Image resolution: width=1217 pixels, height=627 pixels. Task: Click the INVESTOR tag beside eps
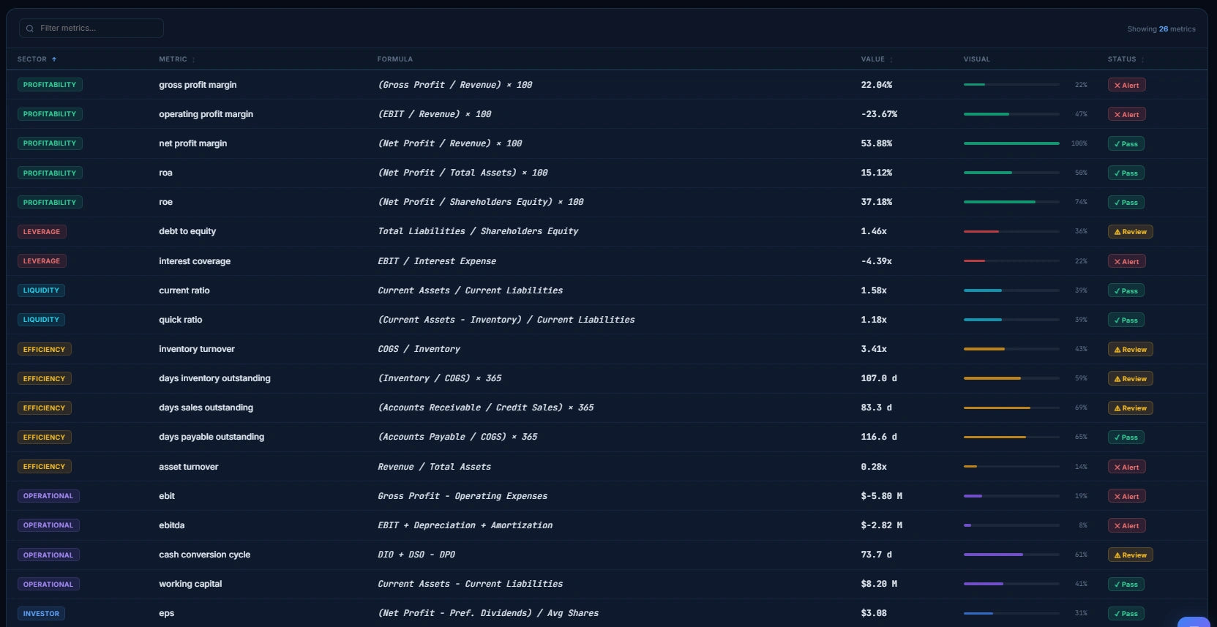tap(41, 613)
